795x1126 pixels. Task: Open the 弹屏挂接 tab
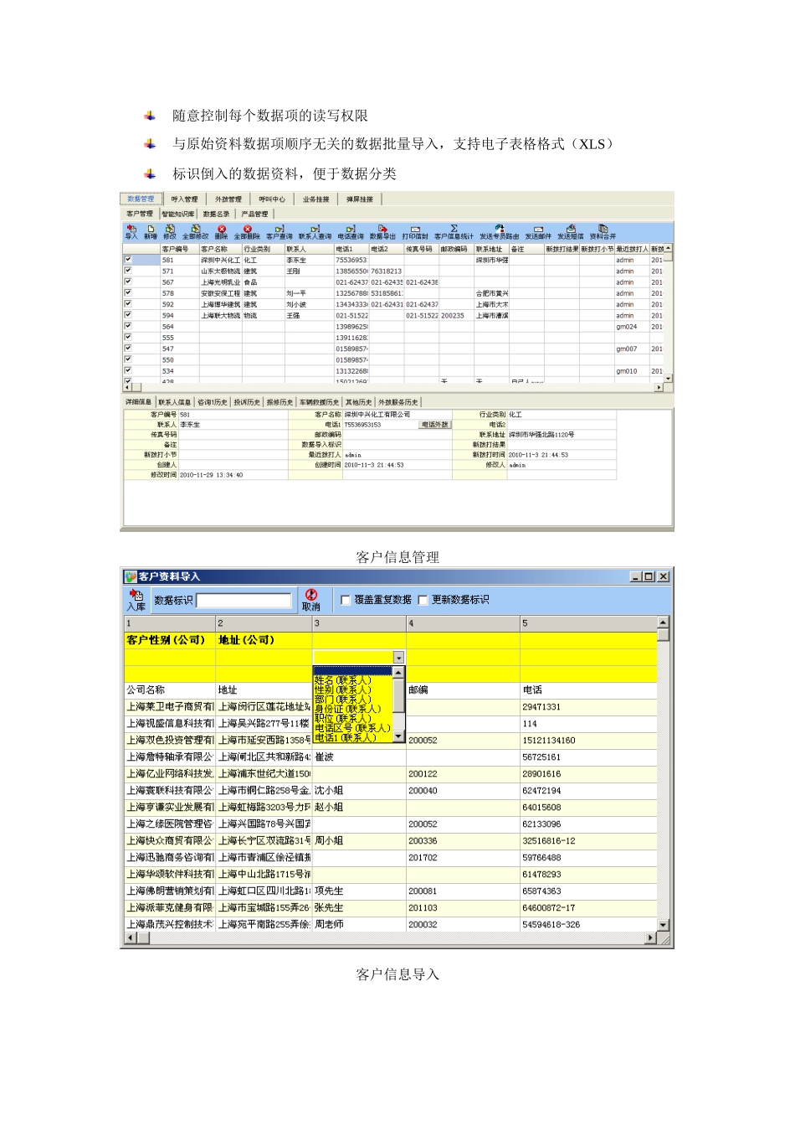coord(360,199)
